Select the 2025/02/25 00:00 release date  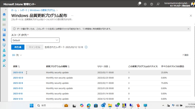[x=105, y=78]
